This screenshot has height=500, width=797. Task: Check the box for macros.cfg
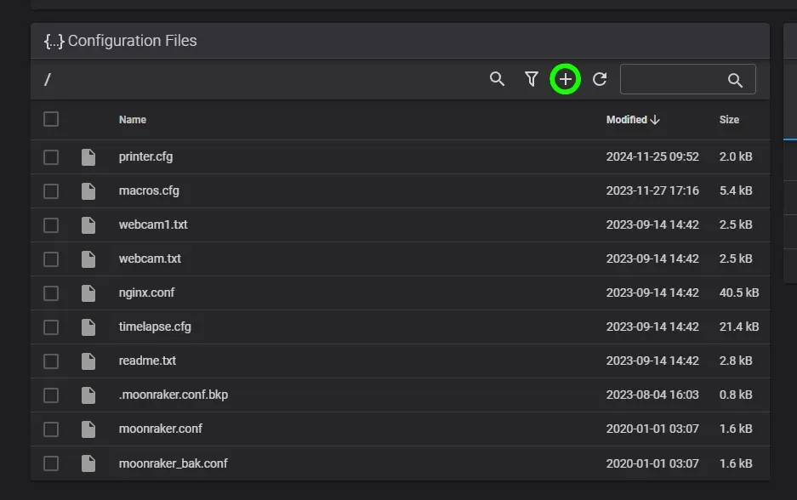pyautogui.click(x=51, y=191)
